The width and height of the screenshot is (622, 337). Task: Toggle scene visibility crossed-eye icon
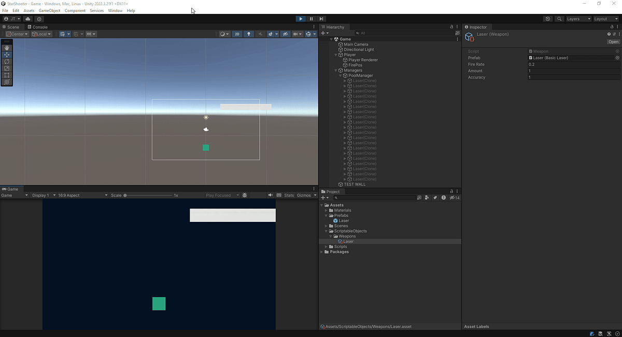(285, 34)
